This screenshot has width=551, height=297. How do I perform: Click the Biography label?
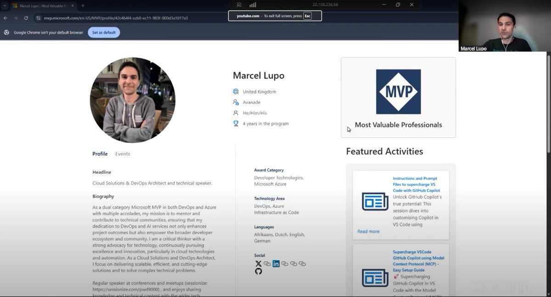[103, 196]
